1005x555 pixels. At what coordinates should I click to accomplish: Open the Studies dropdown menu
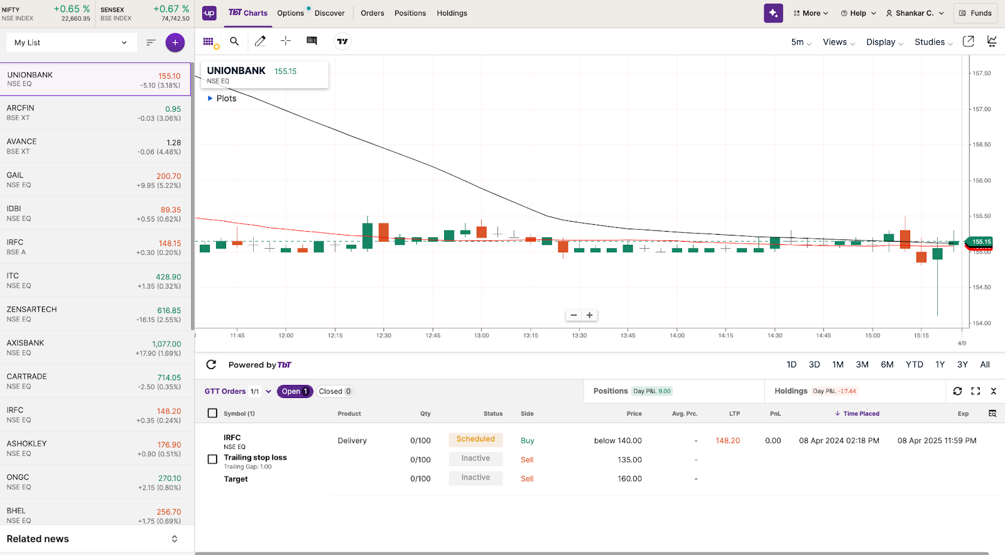[x=933, y=42]
